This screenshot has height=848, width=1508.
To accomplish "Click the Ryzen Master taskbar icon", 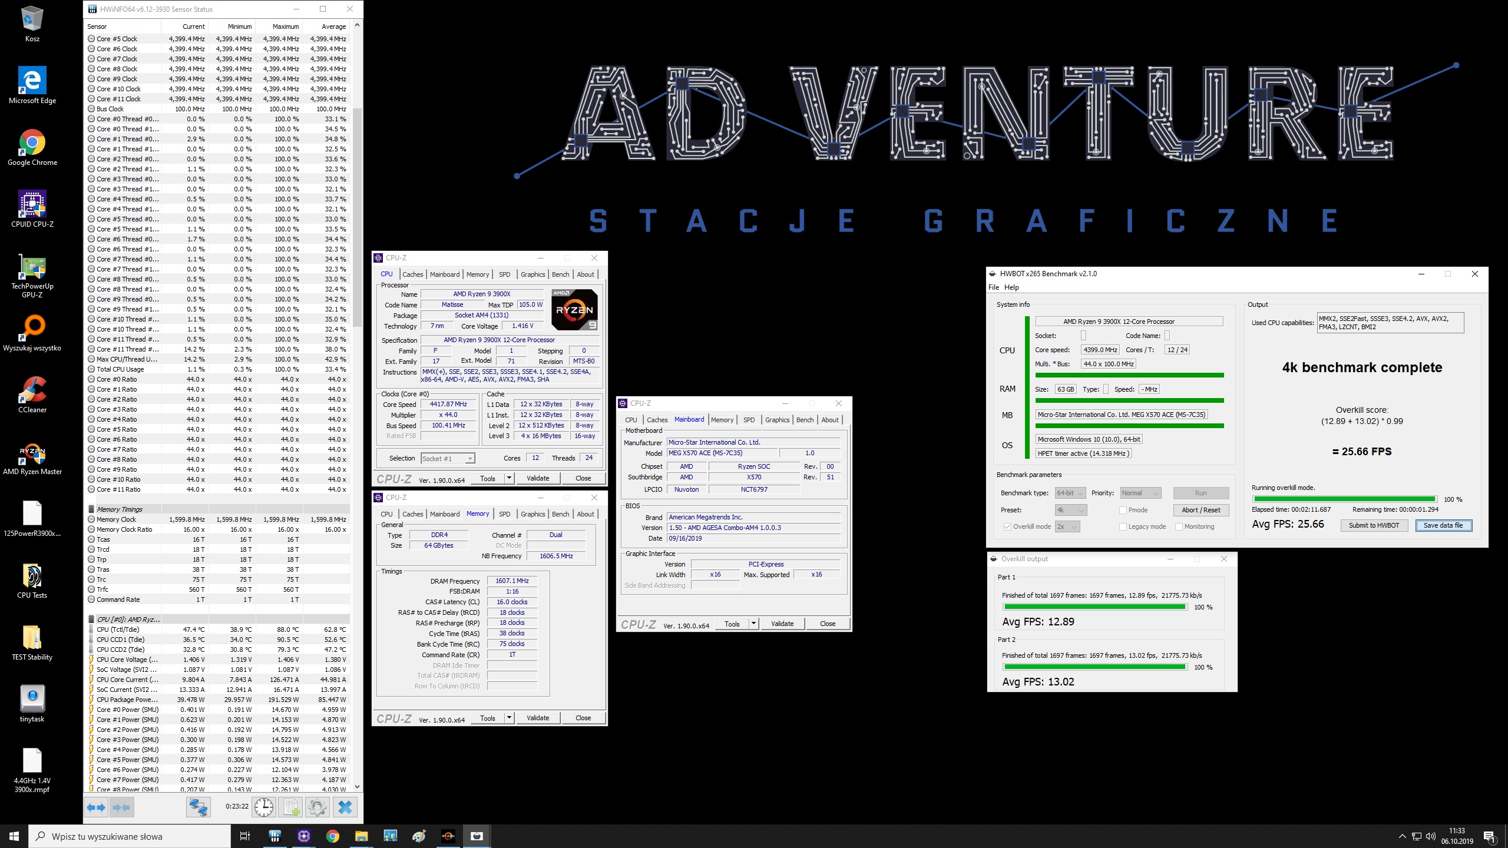I will 448,836.
